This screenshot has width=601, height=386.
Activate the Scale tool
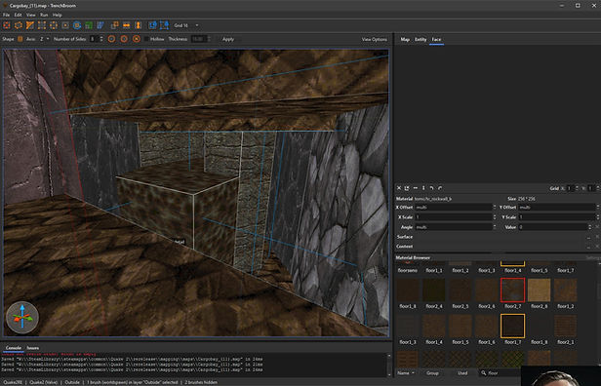[89, 25]
